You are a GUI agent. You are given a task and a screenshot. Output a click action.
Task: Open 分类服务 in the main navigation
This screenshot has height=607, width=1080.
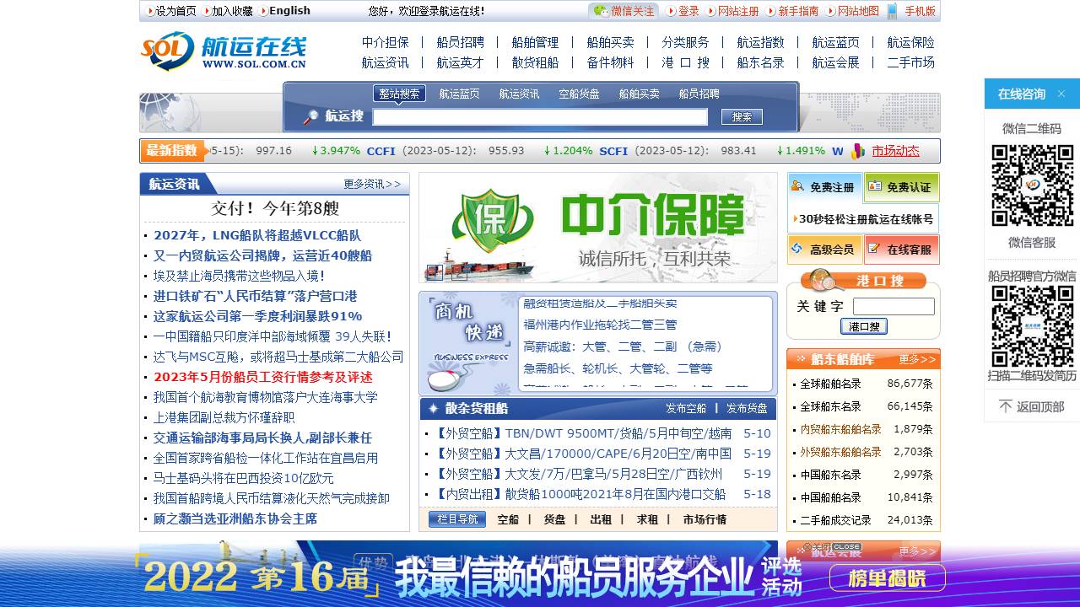click(x=685, y=42)
